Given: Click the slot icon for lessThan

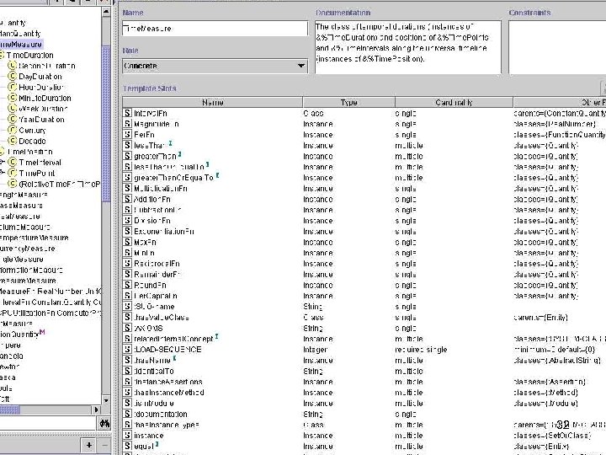Looking at the screenshot, I should tap(128, 145).
